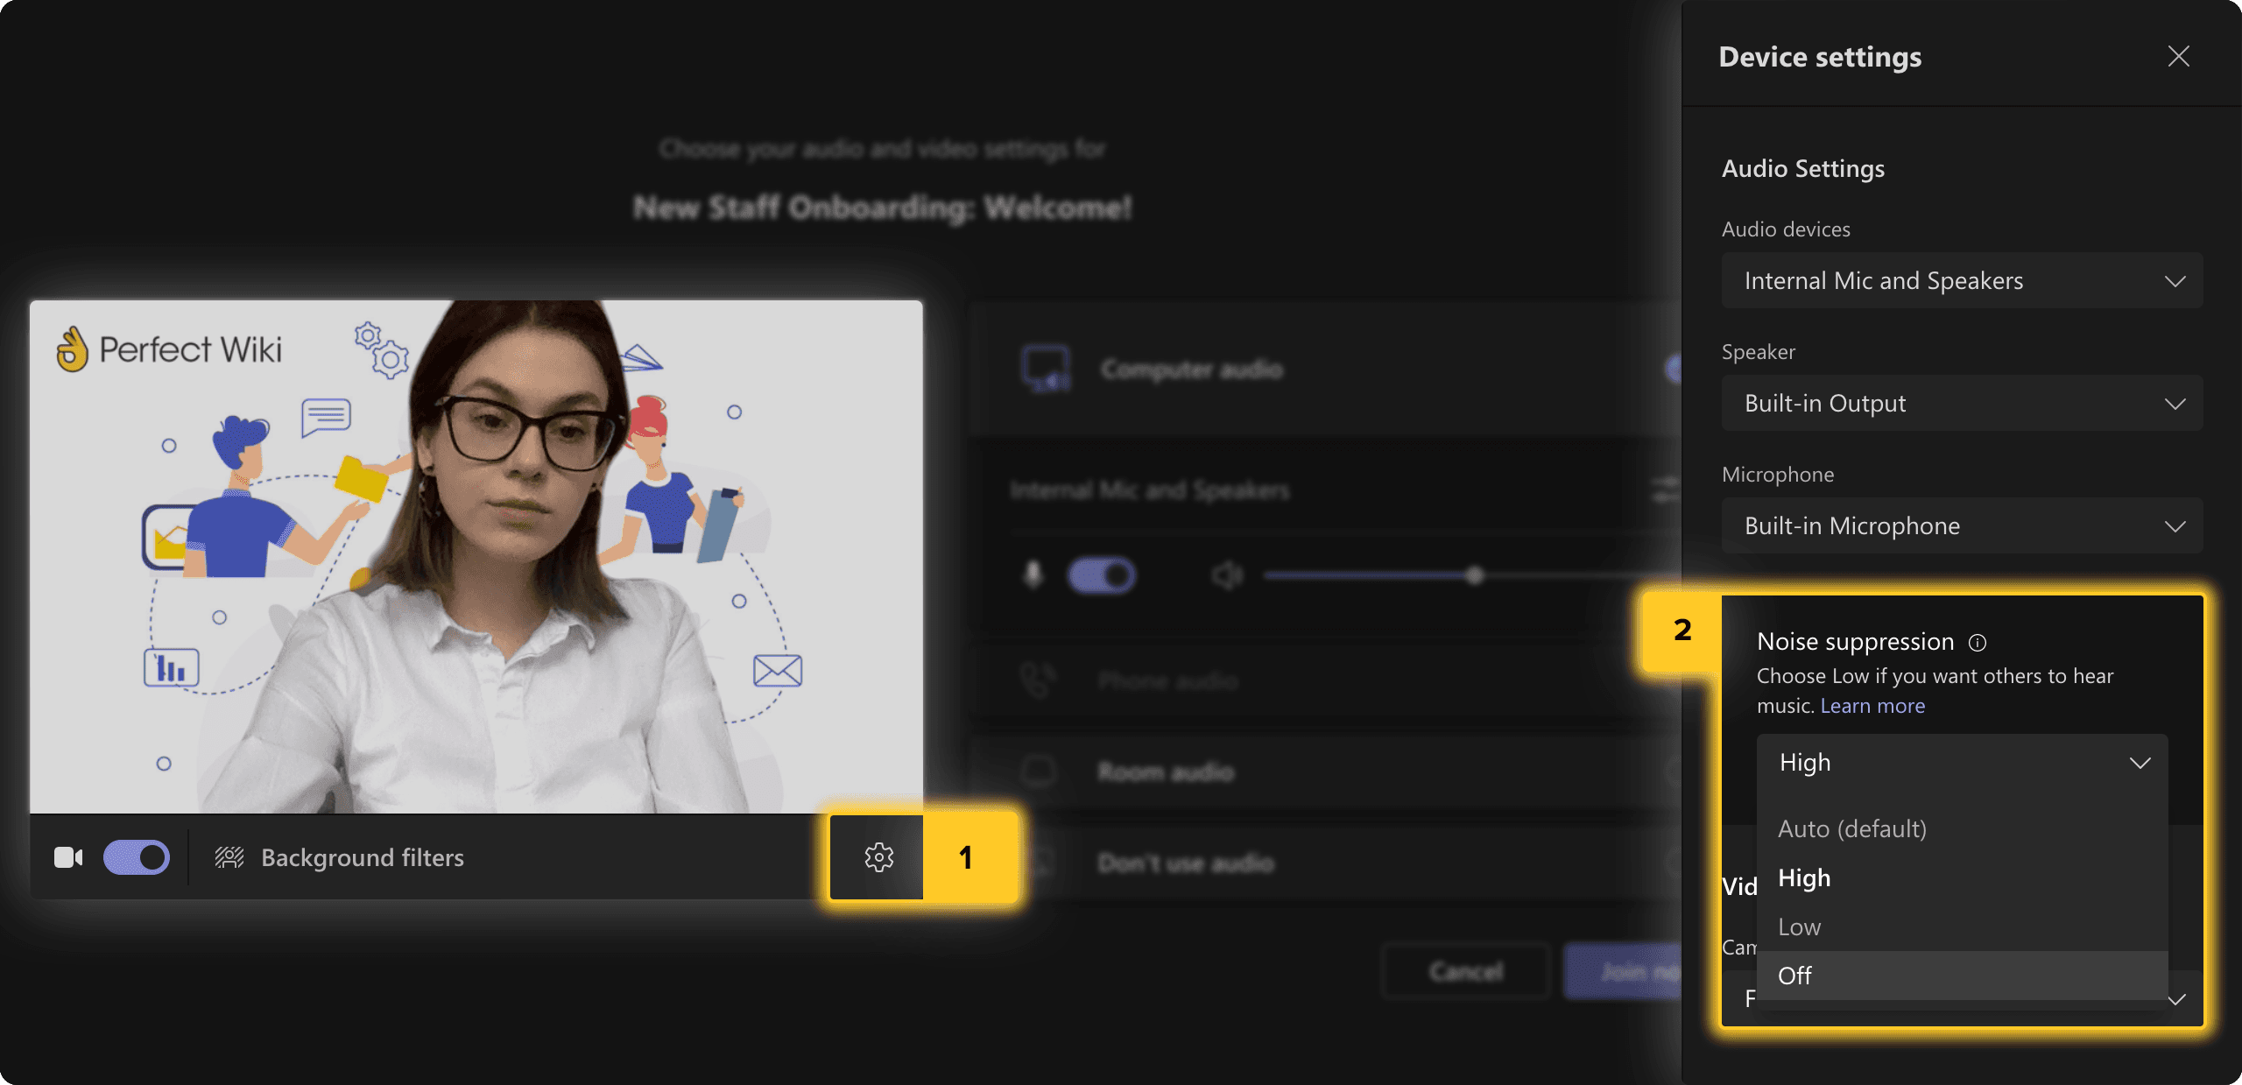This screenshot has height=1085, width=2242.
Task: Select Auto (default) noise suppression option
Action: [1851, 828]
